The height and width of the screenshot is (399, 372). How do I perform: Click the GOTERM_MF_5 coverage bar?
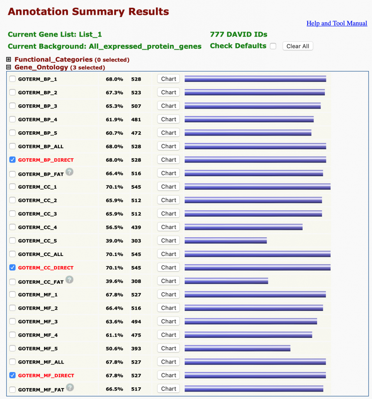tap(237, 348)
